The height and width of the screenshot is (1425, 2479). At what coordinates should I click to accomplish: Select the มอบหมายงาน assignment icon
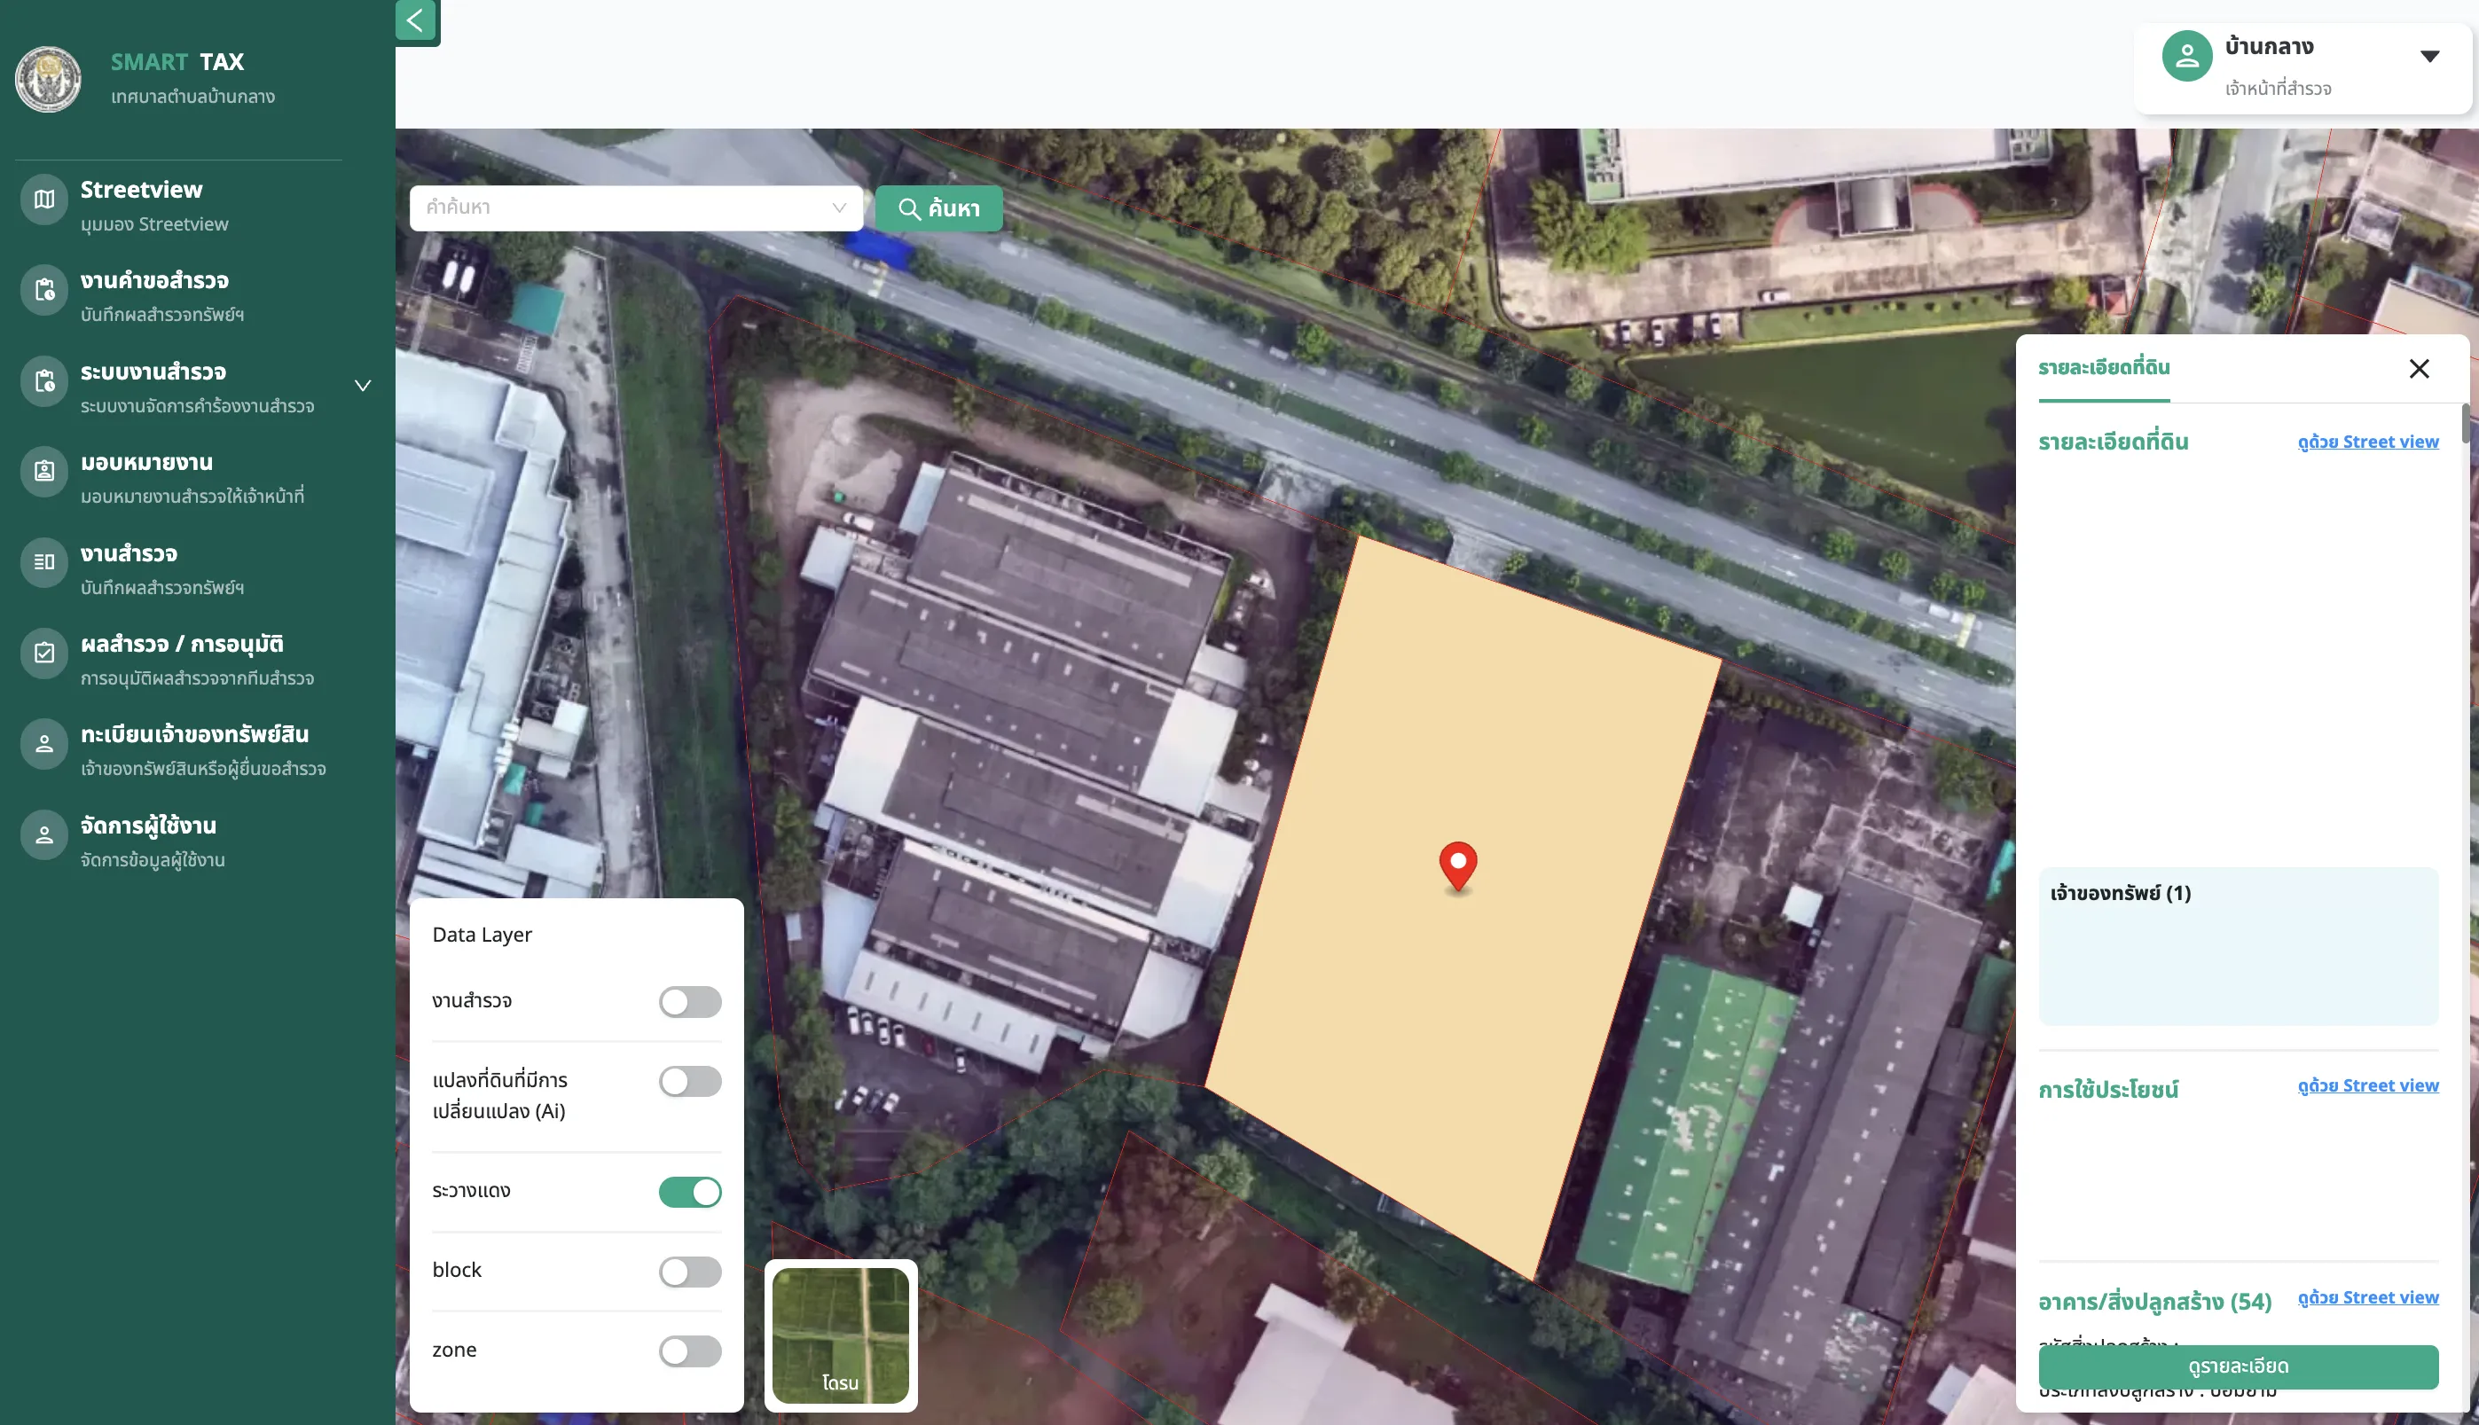coord(44,472)
